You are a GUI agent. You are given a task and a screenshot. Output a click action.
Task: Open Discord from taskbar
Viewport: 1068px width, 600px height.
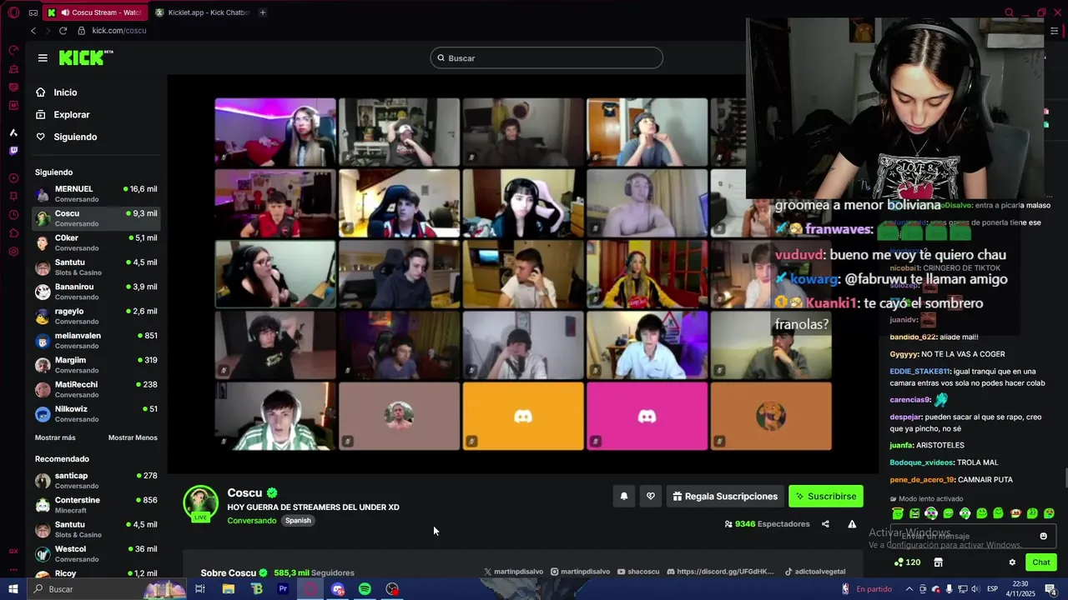pos(338,589)
